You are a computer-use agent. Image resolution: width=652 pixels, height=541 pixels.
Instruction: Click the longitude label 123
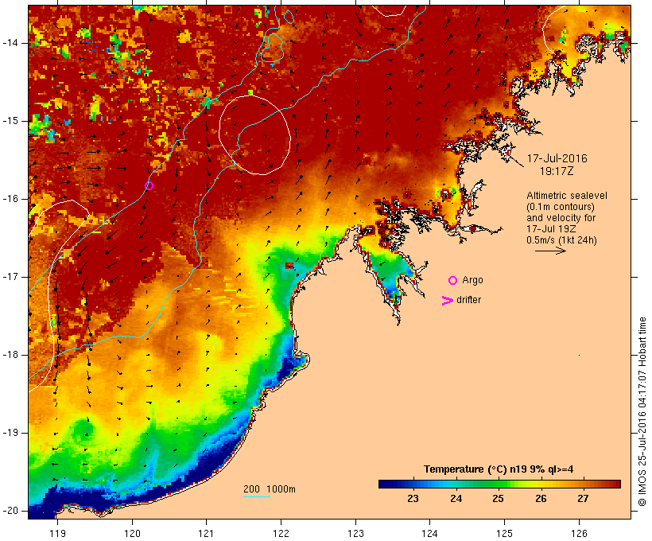click(x=355, y=533)
